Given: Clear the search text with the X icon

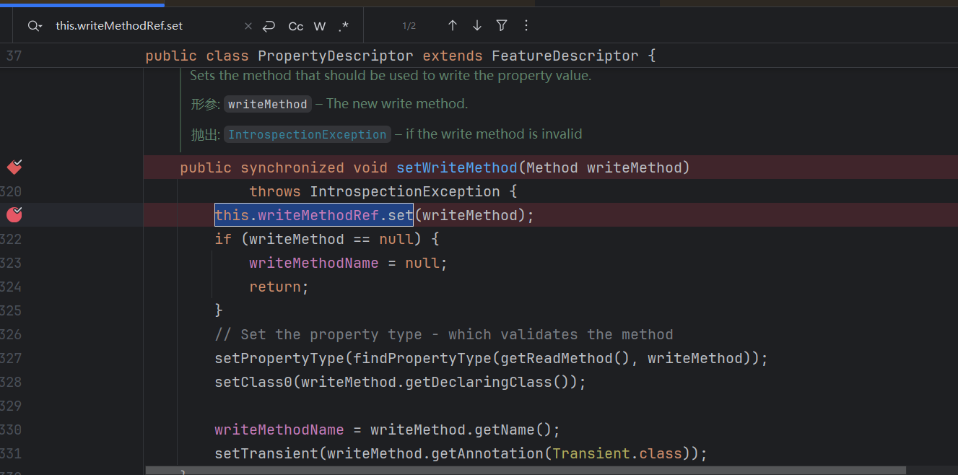Looking at the screenshot, I should (248, 26).
